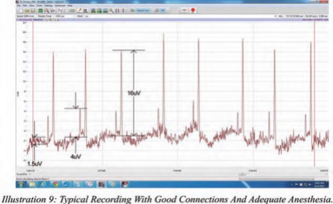Viewport: 333px width, 204px height.
Task: Open the Settings menu
Action: pyautogui.click(x=48, y=5)
